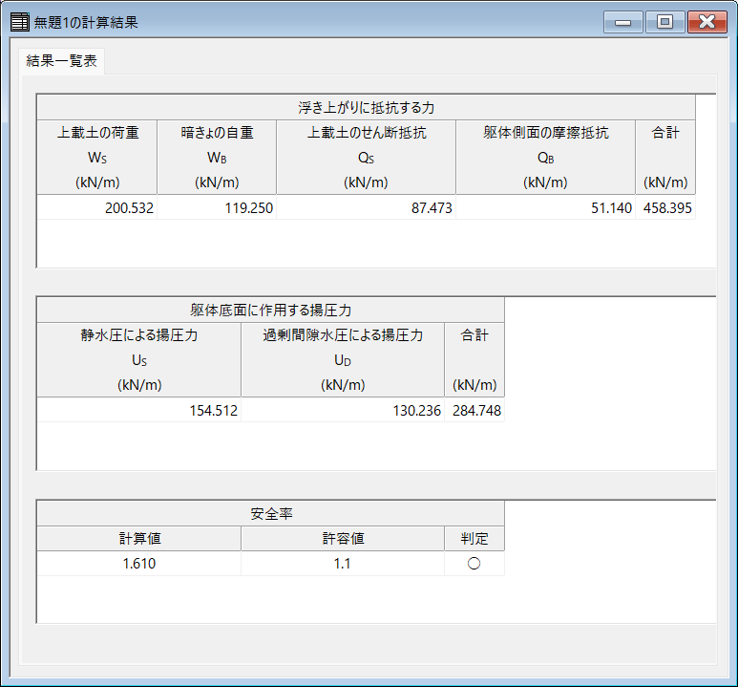Click the 計算値 column header

pos(139,539)
